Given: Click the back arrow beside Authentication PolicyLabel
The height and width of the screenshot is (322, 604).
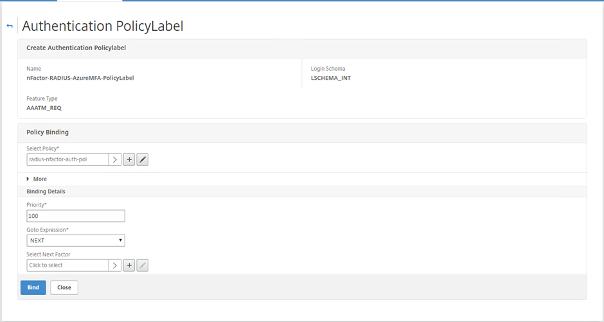Looking at the screenshot, I should 10,26.
